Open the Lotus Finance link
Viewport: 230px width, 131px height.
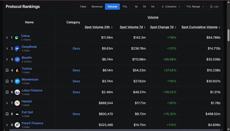click(32, 90)
